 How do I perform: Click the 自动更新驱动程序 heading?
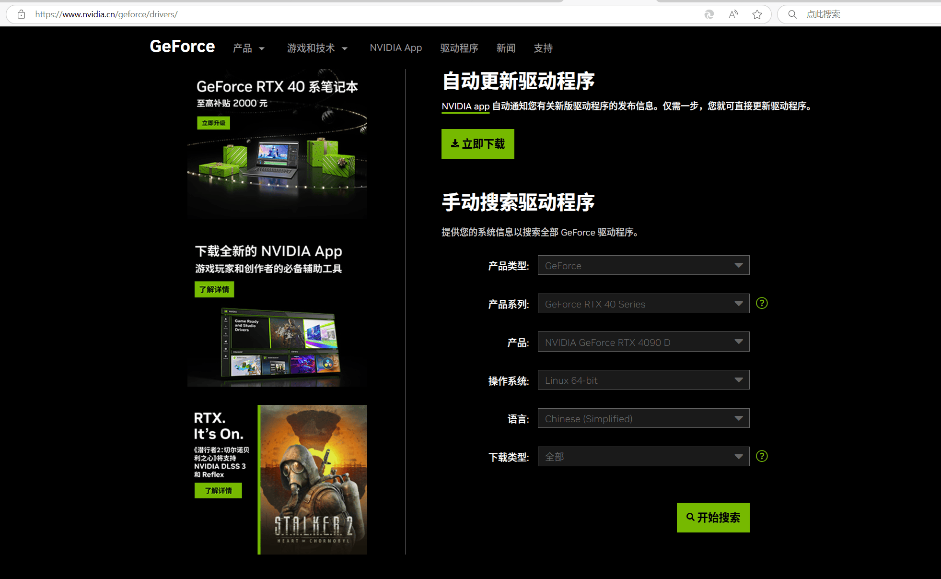518,81
